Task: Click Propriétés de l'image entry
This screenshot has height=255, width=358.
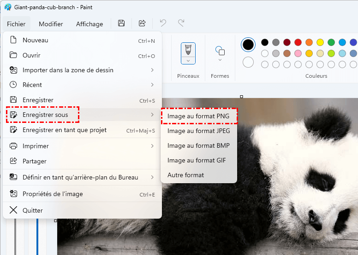Action: click(53, 194)
